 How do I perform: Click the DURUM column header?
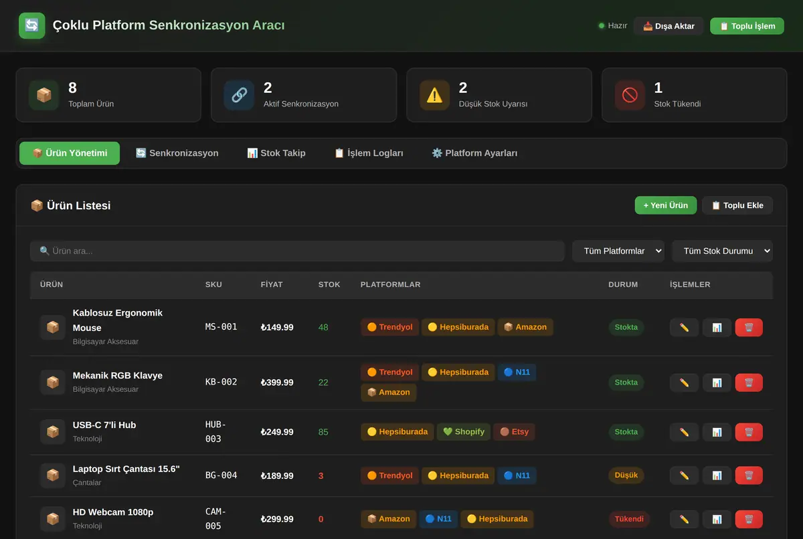pyautogui.click(x=623, y=285)
